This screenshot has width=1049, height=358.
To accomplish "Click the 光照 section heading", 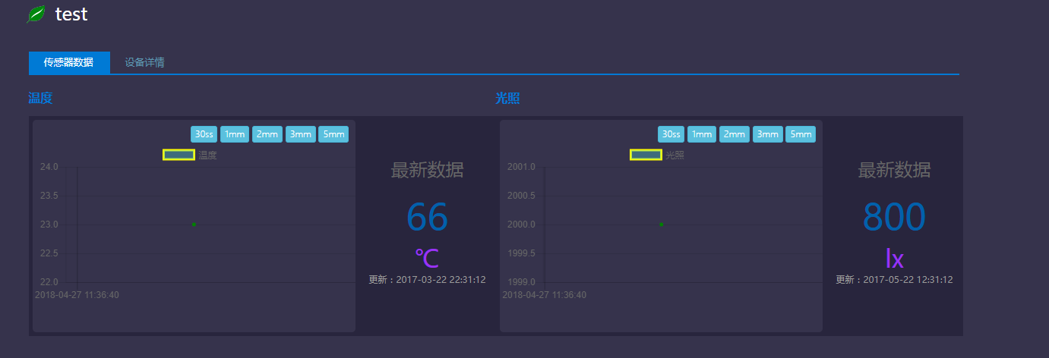I will (507, 99).
